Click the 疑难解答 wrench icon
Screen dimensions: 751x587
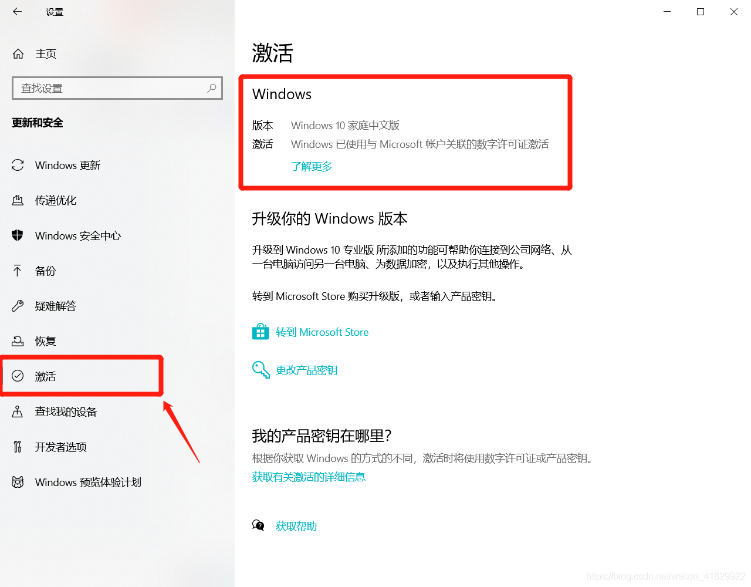point(18,306)
